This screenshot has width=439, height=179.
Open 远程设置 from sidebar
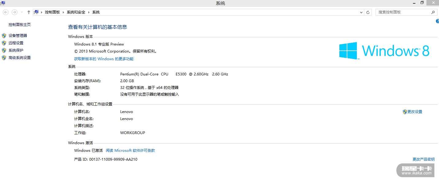point(16,43)
